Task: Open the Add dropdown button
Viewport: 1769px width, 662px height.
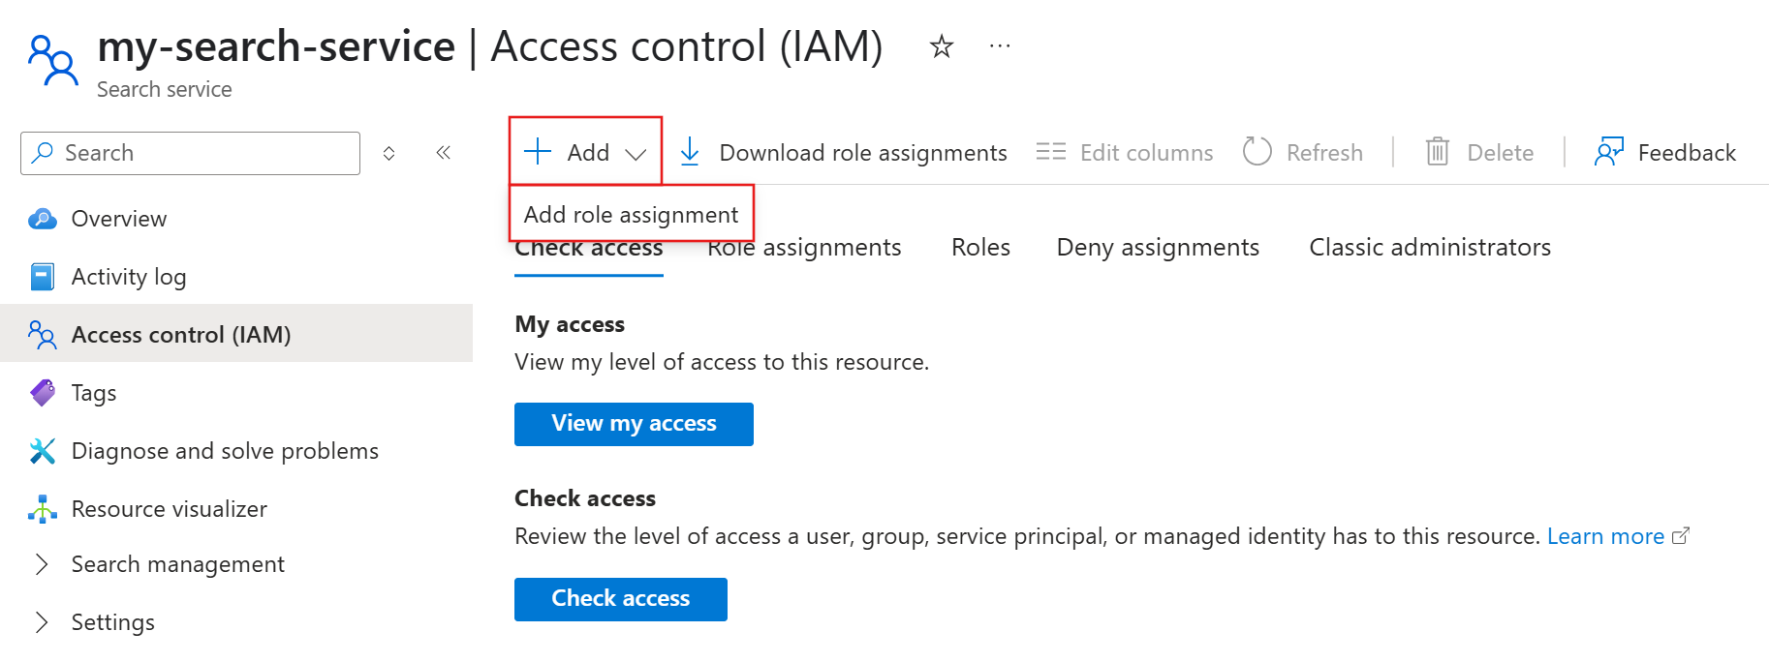Action: point(585,152)
